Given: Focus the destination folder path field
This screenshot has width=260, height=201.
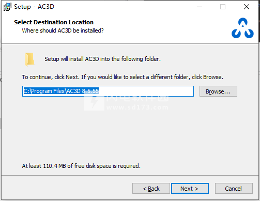Looking at the screenshot, I should (108, 91).
